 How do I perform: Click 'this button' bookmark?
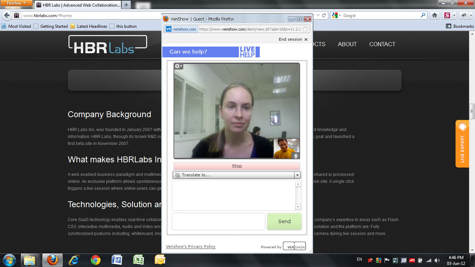click(x=123, y=26)
